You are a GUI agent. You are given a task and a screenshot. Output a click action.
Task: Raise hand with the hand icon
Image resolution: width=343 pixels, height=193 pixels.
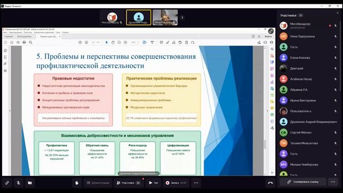tap(77, 183)
